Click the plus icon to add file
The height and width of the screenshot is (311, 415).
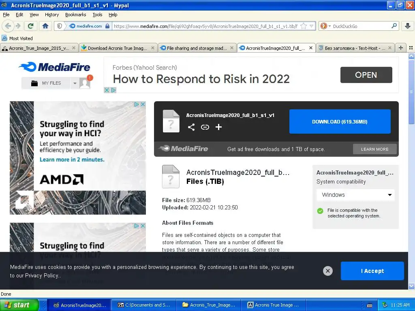point(218,127)
